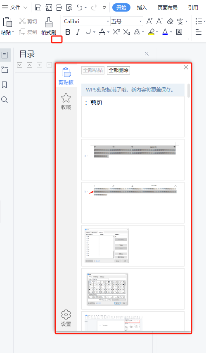This screenshot has height=353, width=206.
Task: Click the Format Painter (格式刷) icon
Action: [49, 22]
